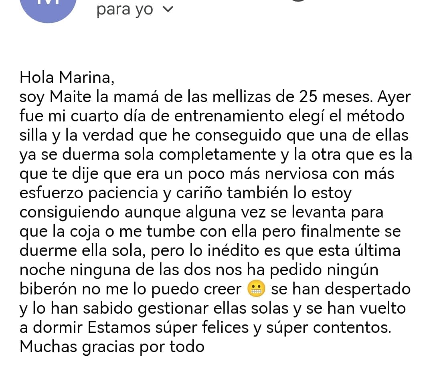The image size is (433, 387).
Task: Click the word 'paciencia' in the body
Action: (x=123, y=193)
